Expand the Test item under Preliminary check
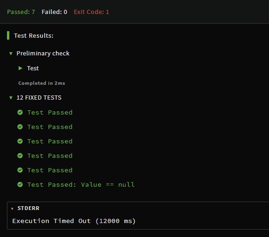 pyautogui.click(x=20, y=68)
